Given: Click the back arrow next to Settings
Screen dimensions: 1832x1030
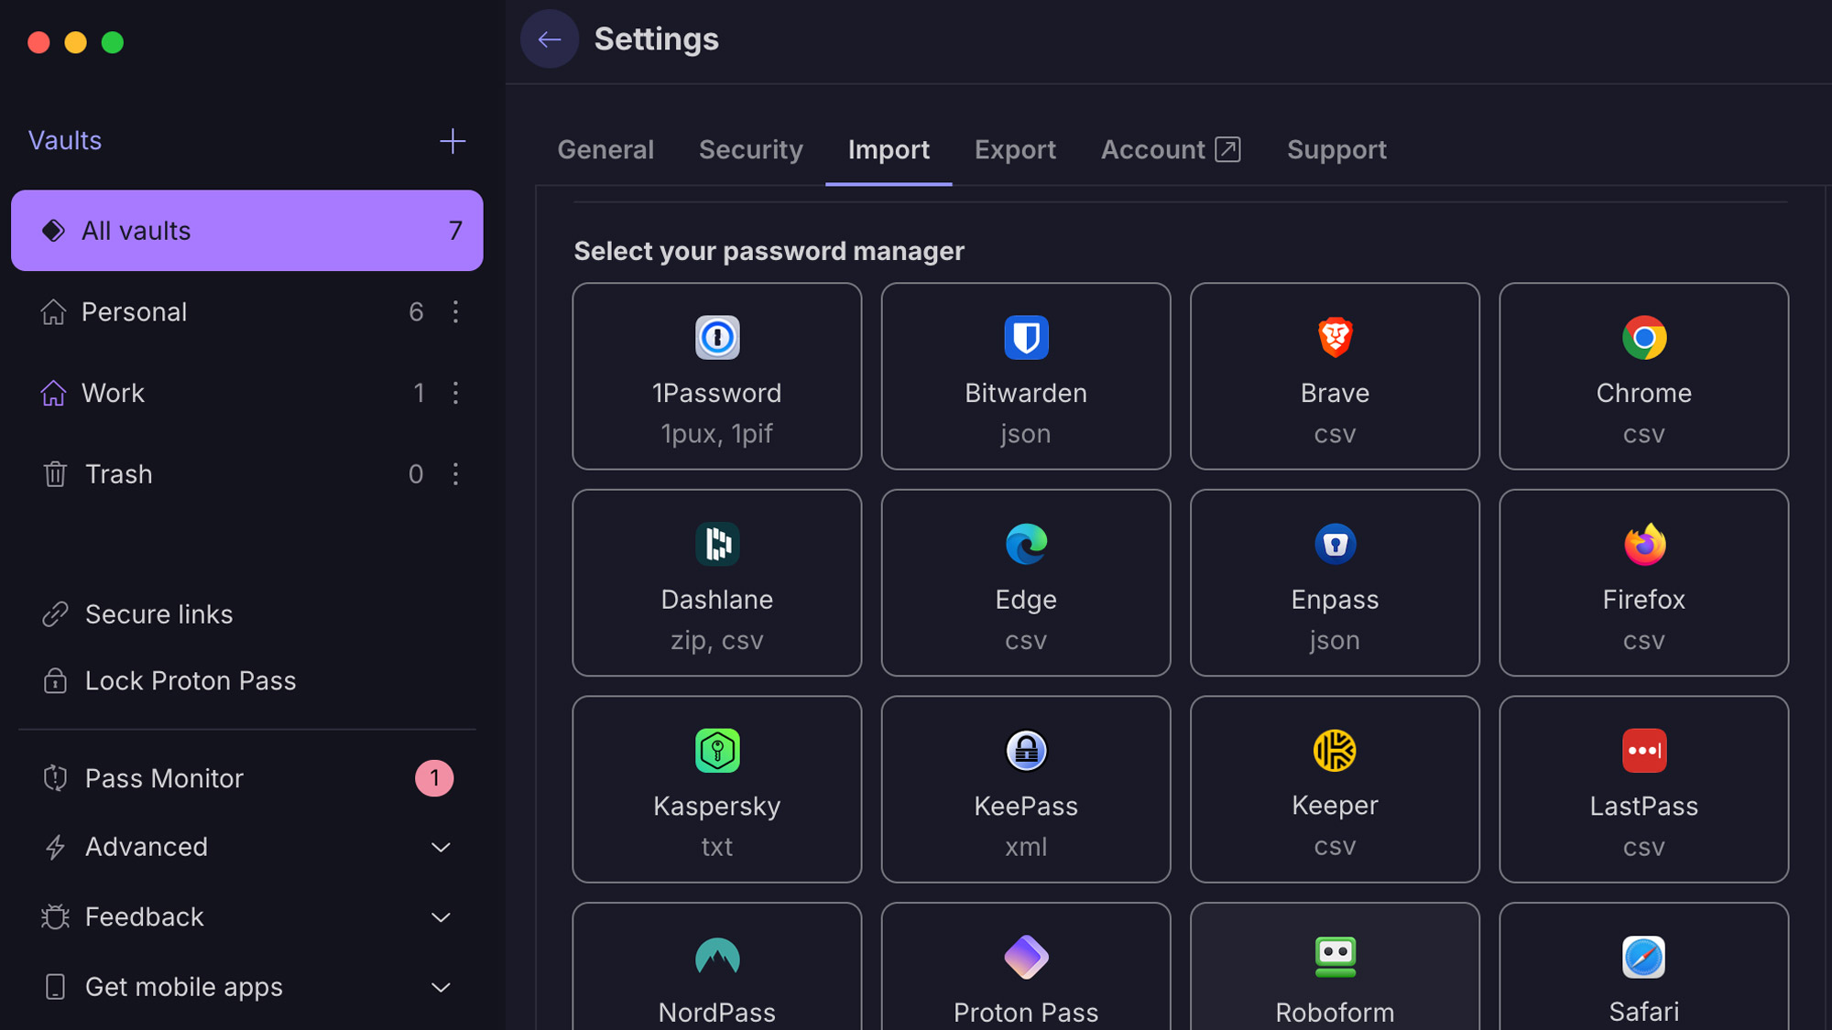Looking at the screenshot, I should tap(549, 39).
